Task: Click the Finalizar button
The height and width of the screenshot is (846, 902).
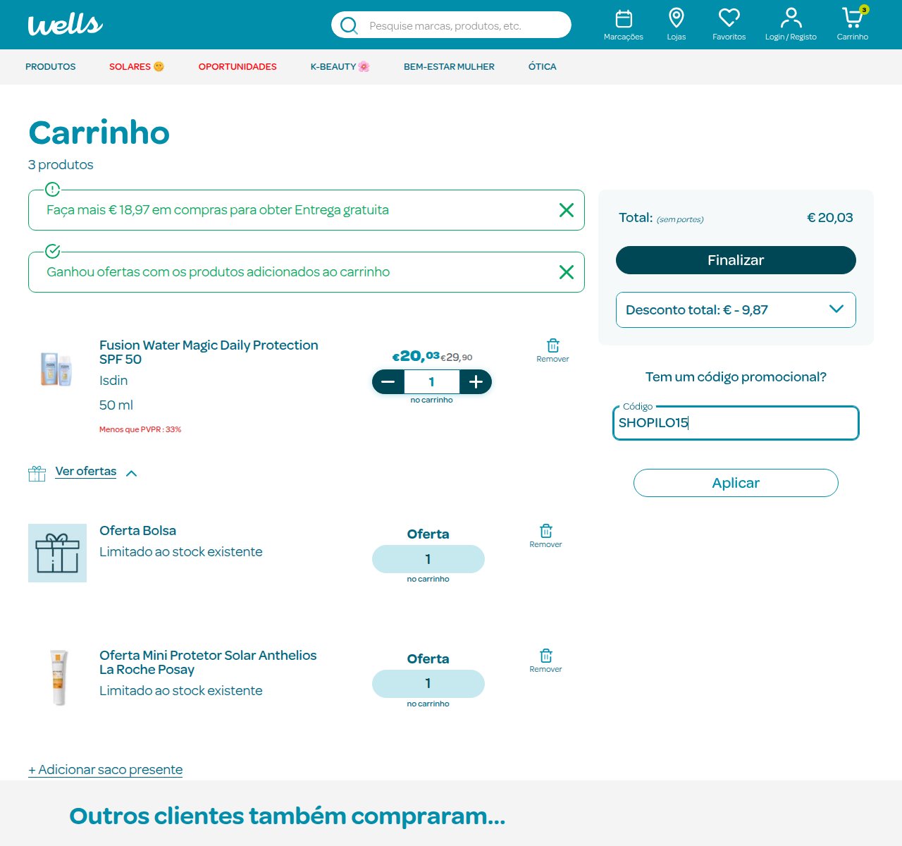Action: tap(736, 260)
